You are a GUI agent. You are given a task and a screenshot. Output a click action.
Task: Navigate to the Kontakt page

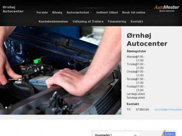pos(136,21)
